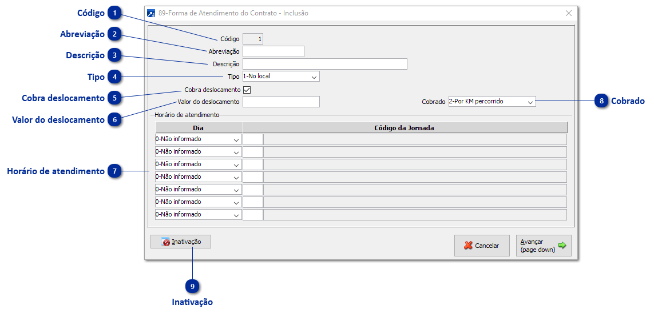Screen dimensions: 654x317
Task: Click the Valor do deslocamento field
Action: [281, 102]
